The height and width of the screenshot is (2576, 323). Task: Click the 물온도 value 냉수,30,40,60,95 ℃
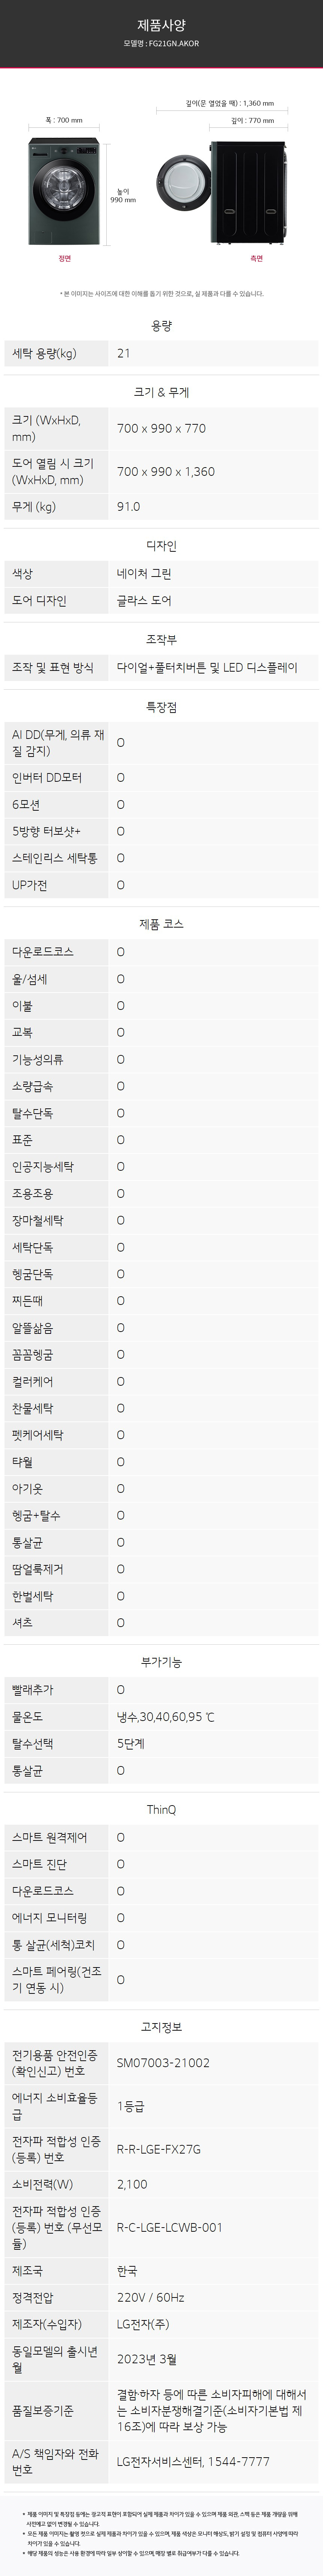[x=166, y=1717]
